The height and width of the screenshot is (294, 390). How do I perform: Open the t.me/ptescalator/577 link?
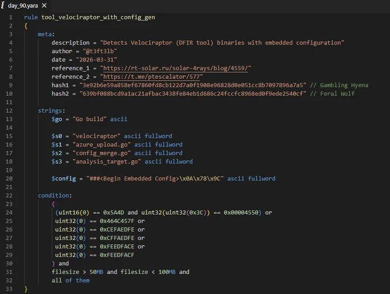(151, 77)
